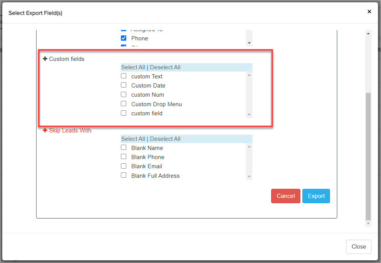Tick the Custom Drop Menu checkbox
The image size is (381, 263).
click(124, 104)
